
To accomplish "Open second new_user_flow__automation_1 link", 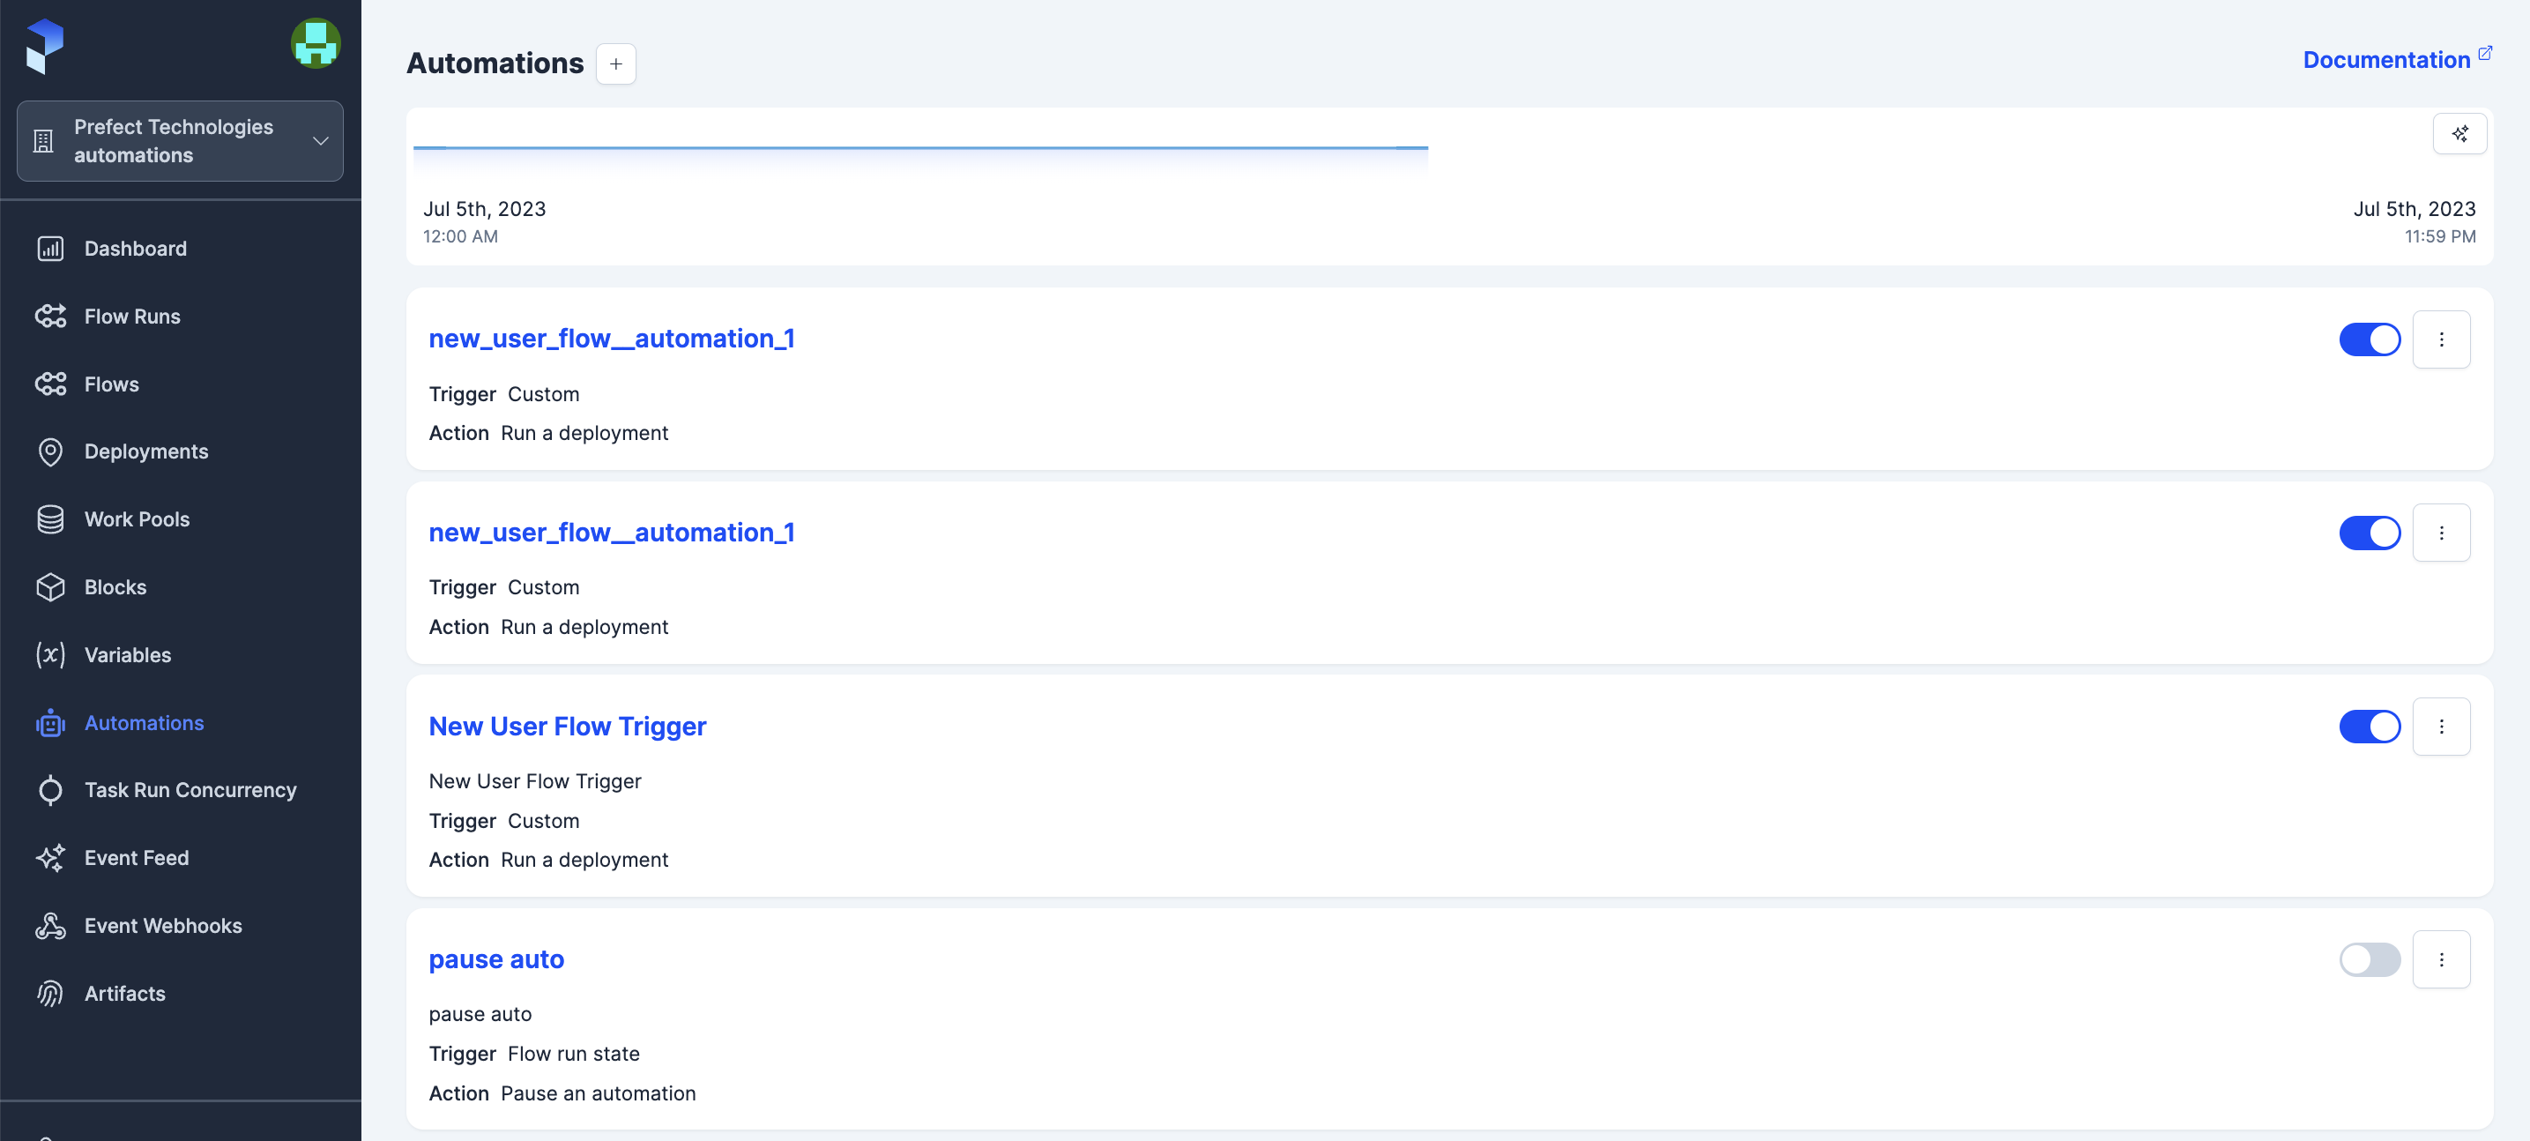I will [611, 533].
